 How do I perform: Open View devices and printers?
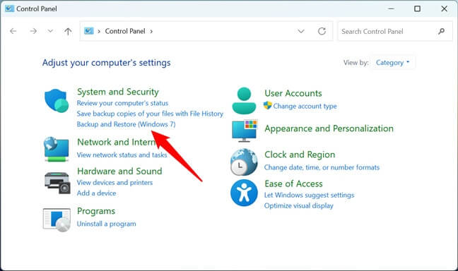114,183
